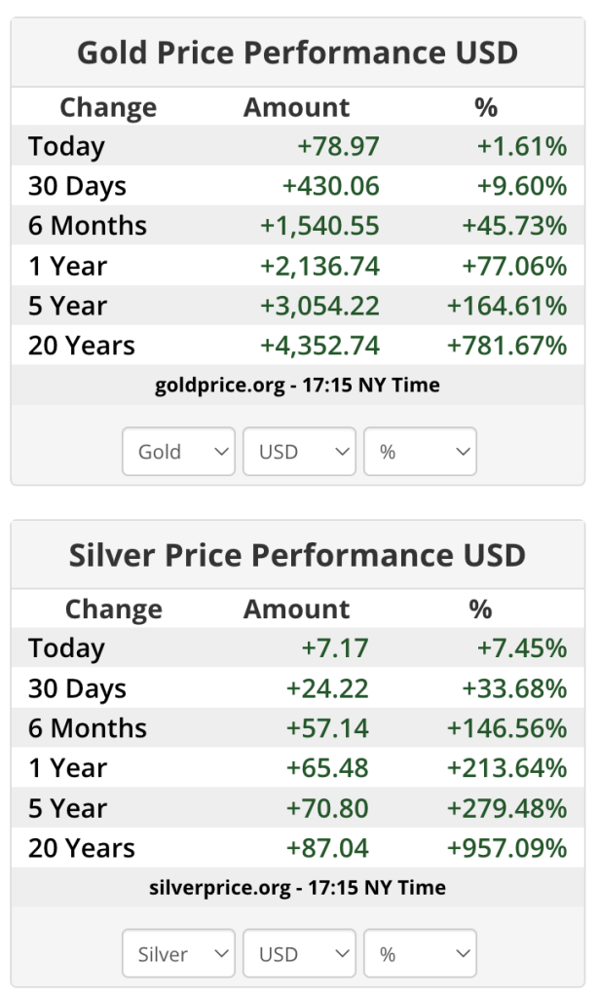Screen dimensions: 599x997
Task: Click silver 5 Year amount +70.80
Action: point(327,809)
